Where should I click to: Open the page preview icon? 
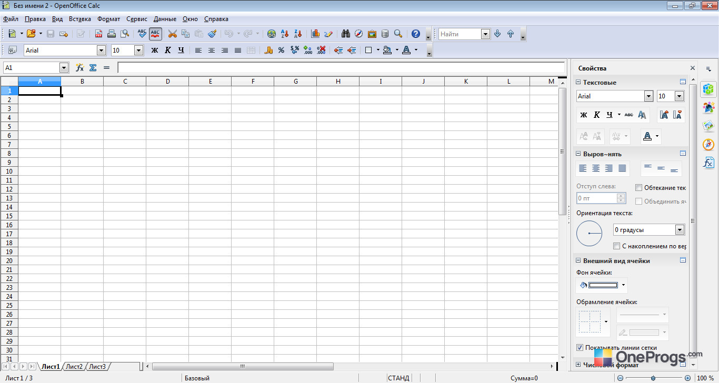[125, 34]
